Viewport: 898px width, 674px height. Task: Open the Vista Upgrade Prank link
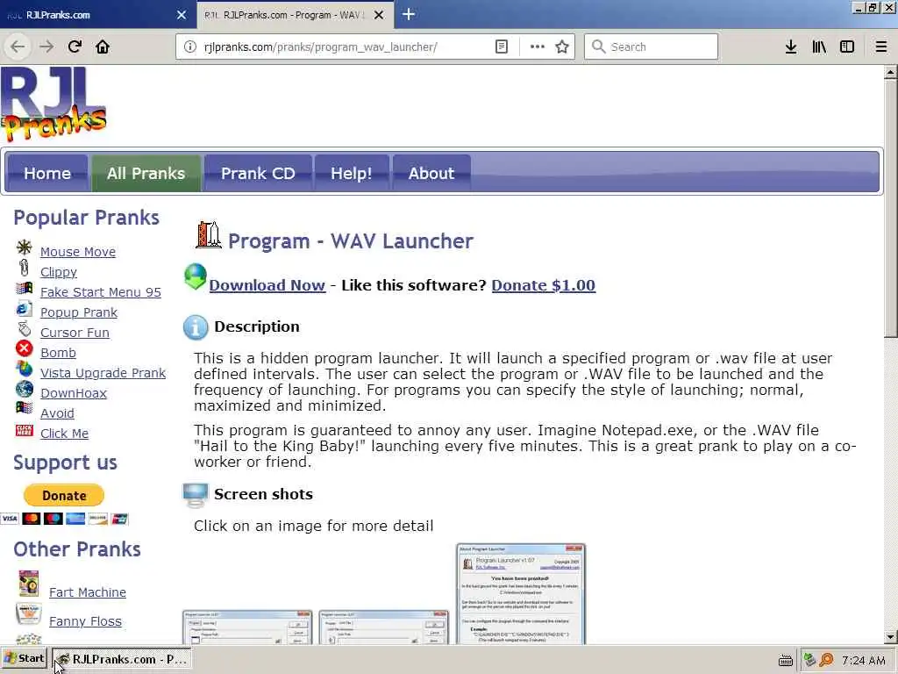click(103, 373)
